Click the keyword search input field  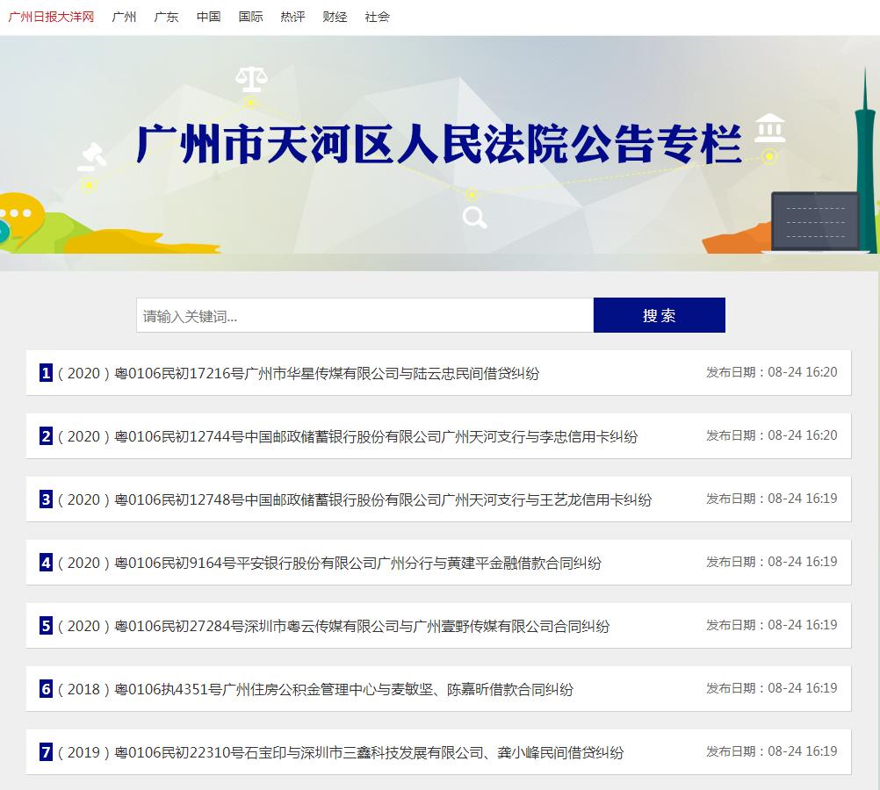click(x=364, y=316)
